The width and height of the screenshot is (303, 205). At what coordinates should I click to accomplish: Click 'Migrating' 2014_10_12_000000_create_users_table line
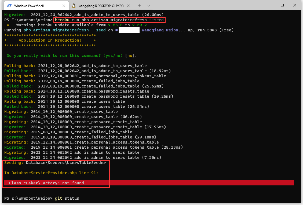61,112
